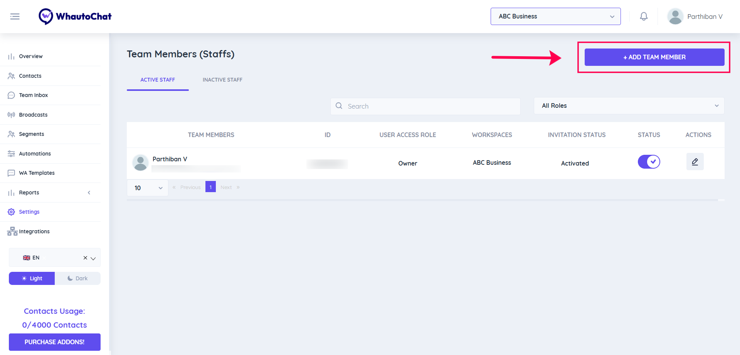Switch to Dark theme
Viewport: 740px width, 355px height.
pos(77,278)
